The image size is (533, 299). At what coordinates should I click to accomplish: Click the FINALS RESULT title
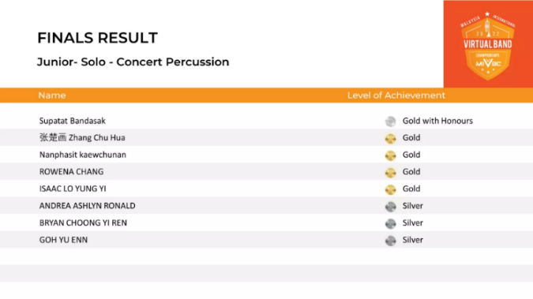pyautogui.click(x=98, y=38)
